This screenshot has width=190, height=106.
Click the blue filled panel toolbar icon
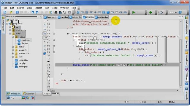click(108, 12)
